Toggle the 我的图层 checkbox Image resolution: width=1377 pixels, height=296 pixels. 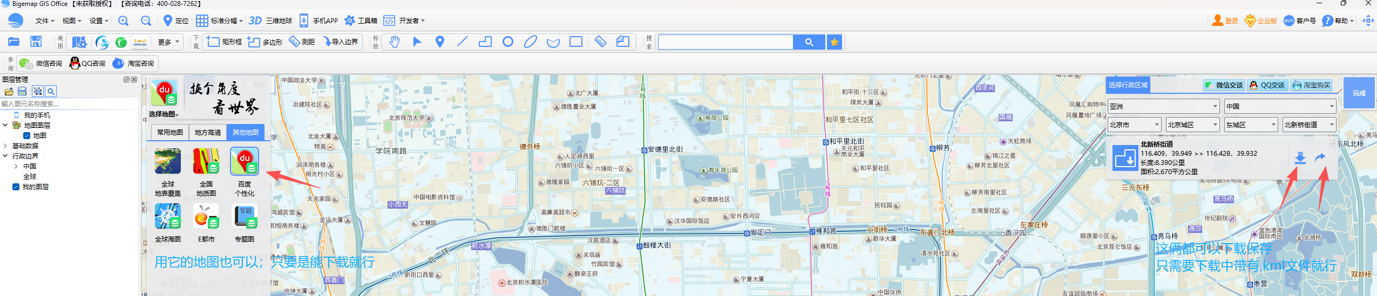[x=16, y=187]
